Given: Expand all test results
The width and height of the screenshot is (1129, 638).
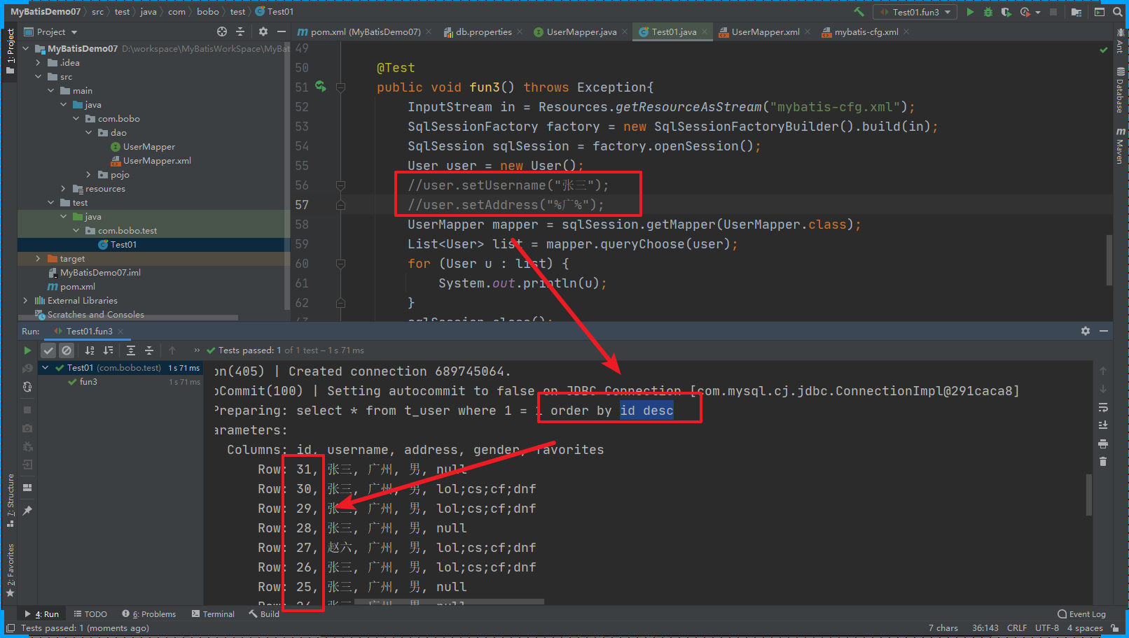Looking at the screenshot, I should [x=131, y=350].
